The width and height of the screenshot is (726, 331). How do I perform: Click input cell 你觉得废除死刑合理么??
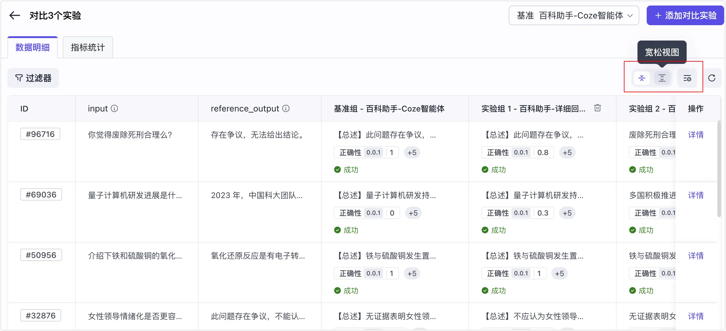click(130, 134)
